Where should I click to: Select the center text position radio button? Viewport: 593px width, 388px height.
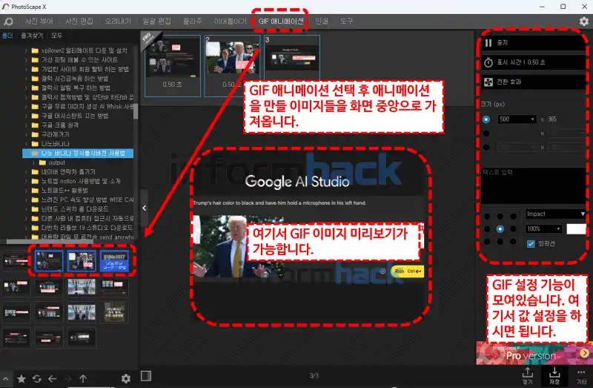[x=500, y=229]
